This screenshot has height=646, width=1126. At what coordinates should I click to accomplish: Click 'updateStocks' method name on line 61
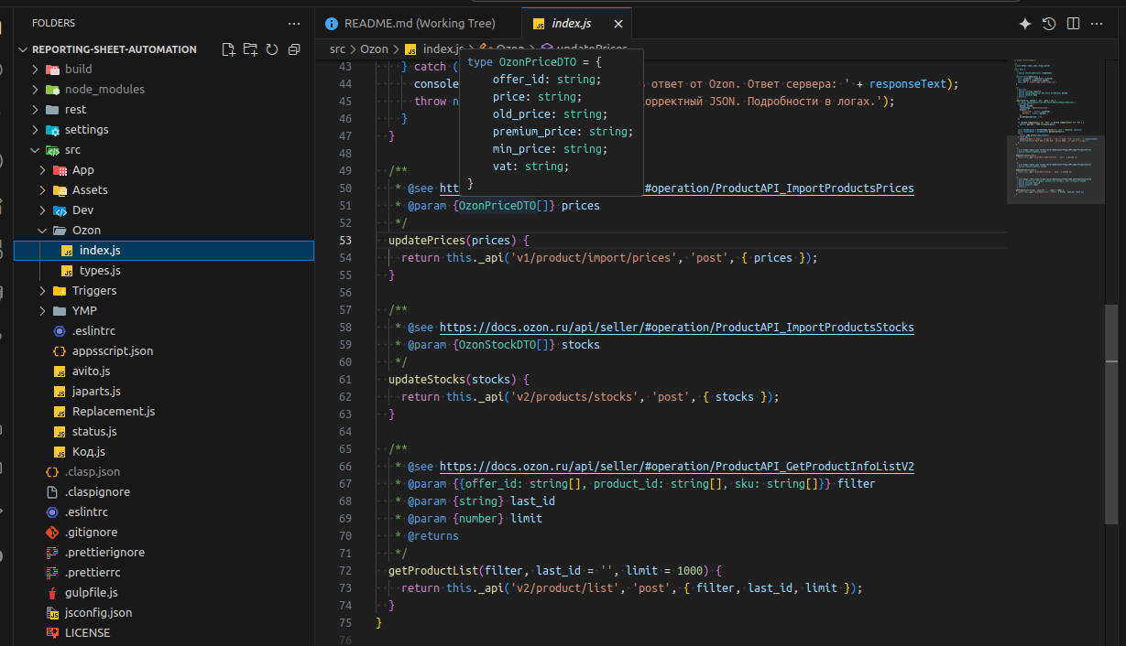click(427, 380)
